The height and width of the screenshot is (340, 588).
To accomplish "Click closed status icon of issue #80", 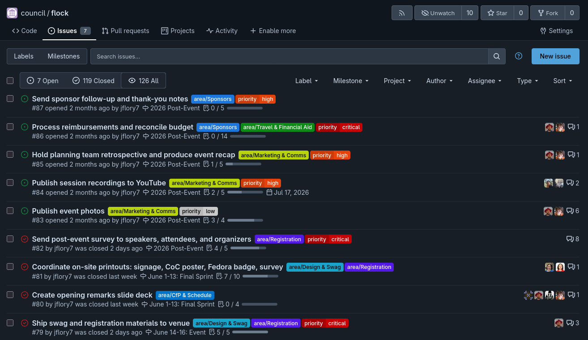I will pos(25,295).
